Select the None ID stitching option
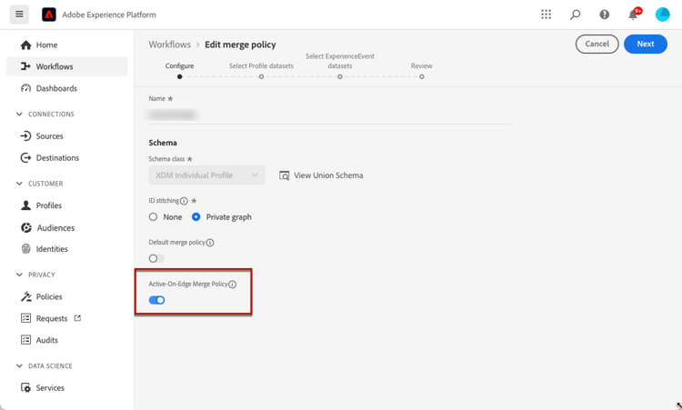The image size is (682, 410). click(154, 217)
